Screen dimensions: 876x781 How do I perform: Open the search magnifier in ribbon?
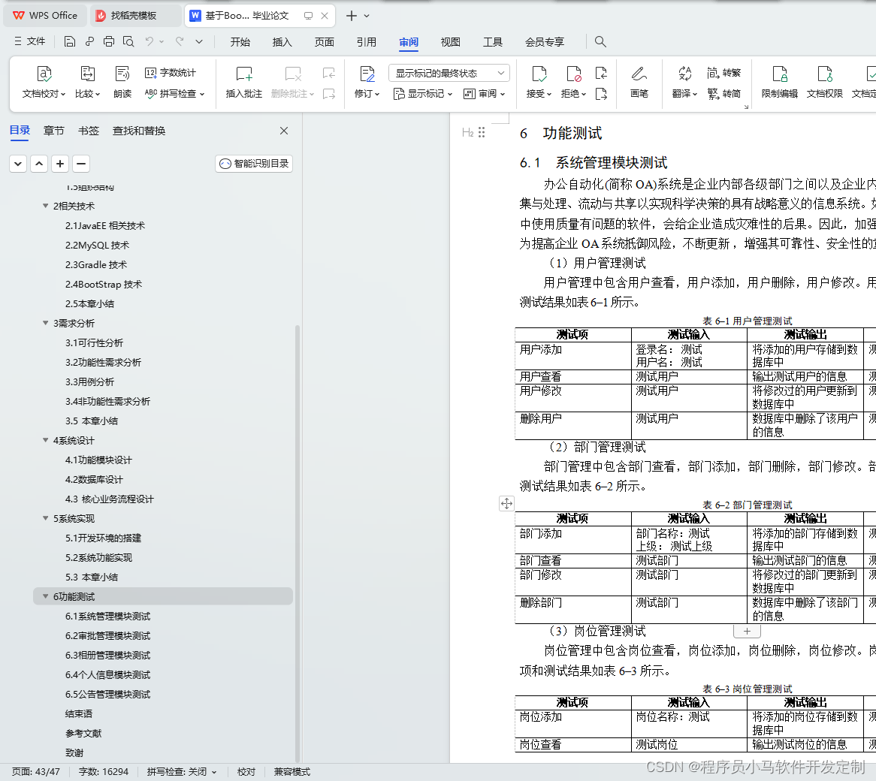pos(600,42)
